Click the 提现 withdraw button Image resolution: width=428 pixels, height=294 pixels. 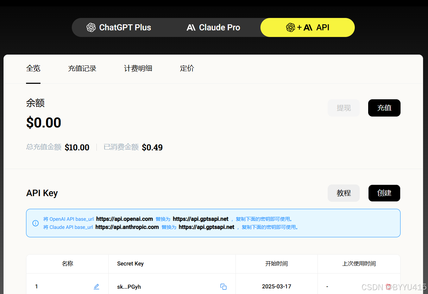[344, 108]
